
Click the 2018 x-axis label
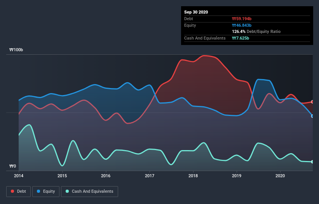coord(193,176)
